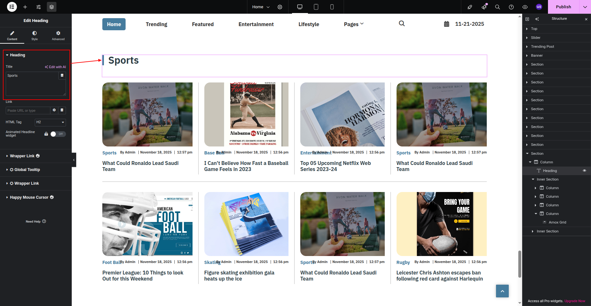
Task: Open the HTML Tag dropdown
Action: pyautogui.click(x=50, y=122)
